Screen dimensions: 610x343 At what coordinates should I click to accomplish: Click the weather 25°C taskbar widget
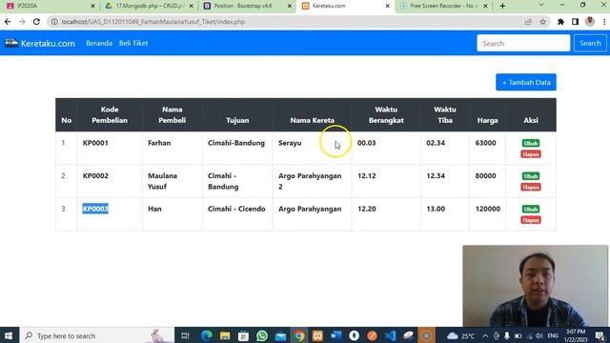coord(460,335)
